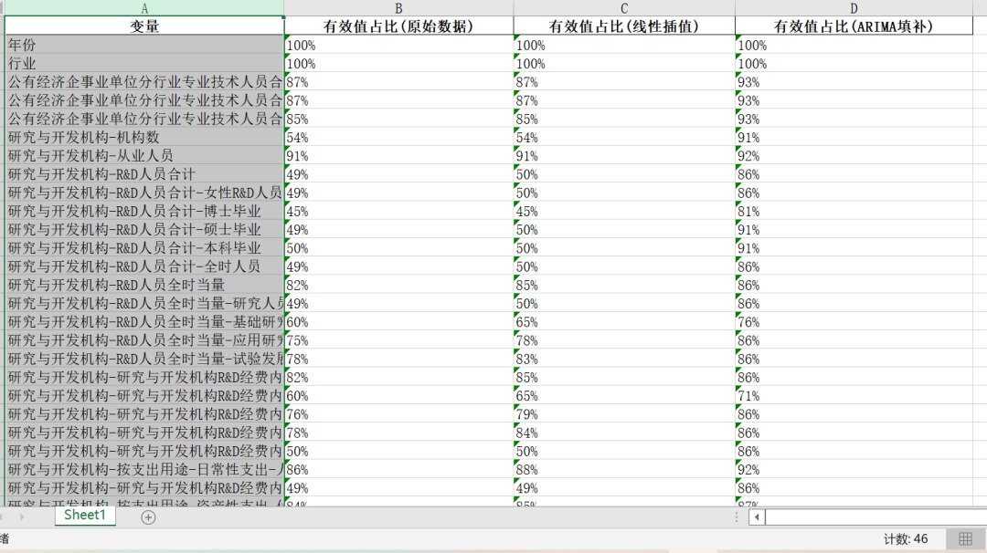Viewport: 987px width, 553px height.
Task: Click 91% in column D of 硕士毕业 row
Action: click(854, 229)
